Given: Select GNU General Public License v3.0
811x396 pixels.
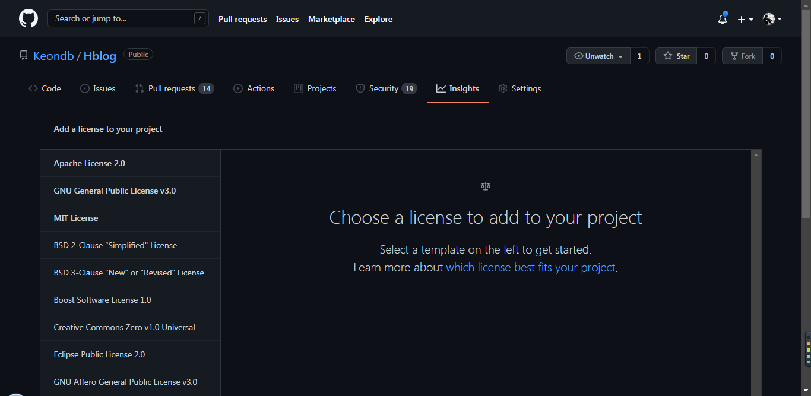Looking at the screenshot, I should 130,191.
